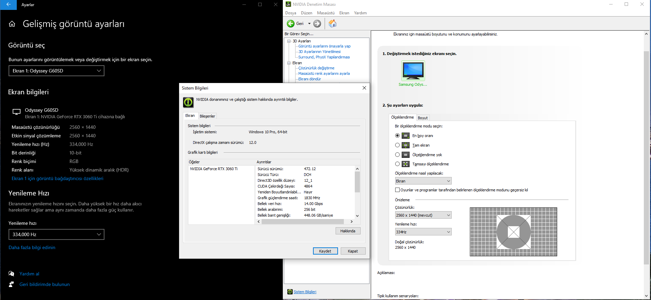Click the horizontal scrollbar in details list
This screenshot has width=651, height=300.
click(302, 222)
